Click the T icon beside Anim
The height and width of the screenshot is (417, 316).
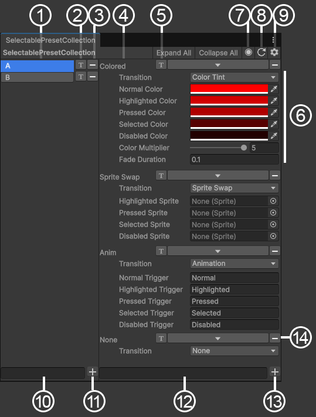coord(161,251)
